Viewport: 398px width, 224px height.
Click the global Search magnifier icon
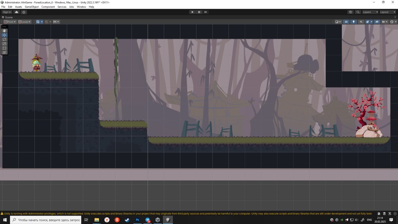[358, 12]
